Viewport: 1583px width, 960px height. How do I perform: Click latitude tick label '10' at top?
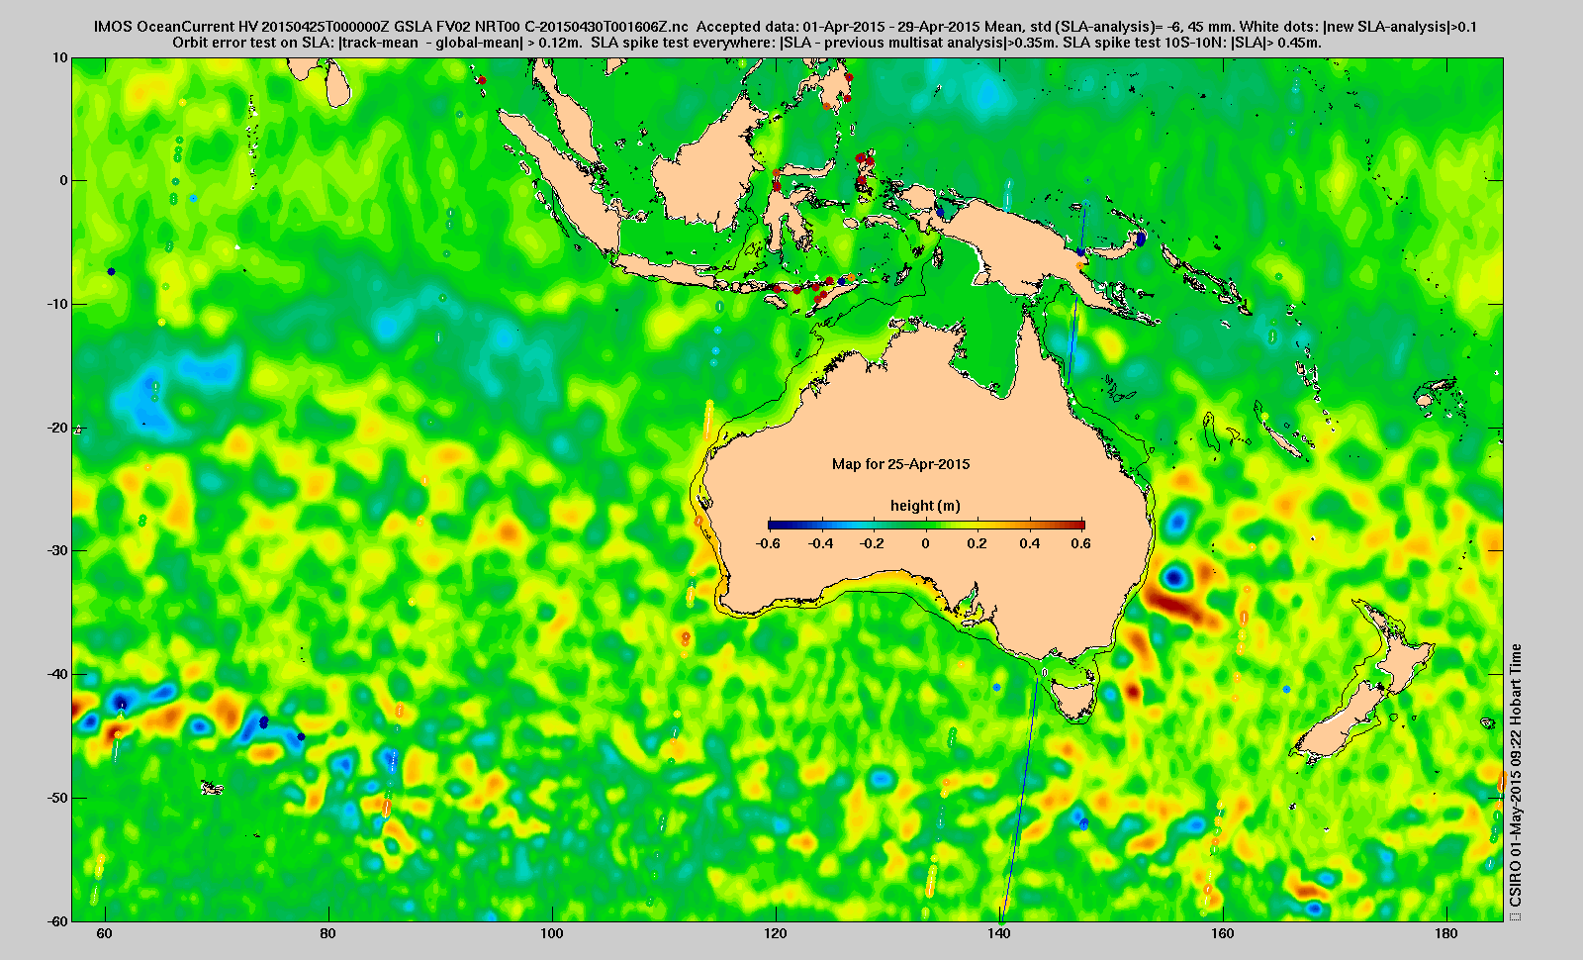60,58
